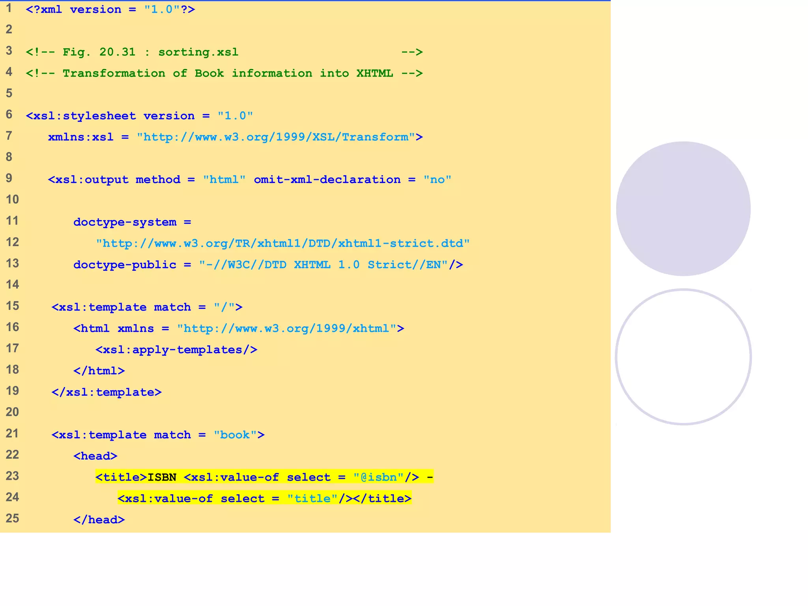The image size is (808, 606).
Task: Click the xmlns:xsl namespace URL line
Action: 236,137
